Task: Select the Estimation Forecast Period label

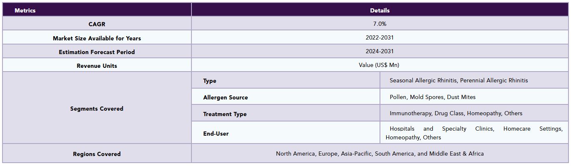Action: [97, 52]
